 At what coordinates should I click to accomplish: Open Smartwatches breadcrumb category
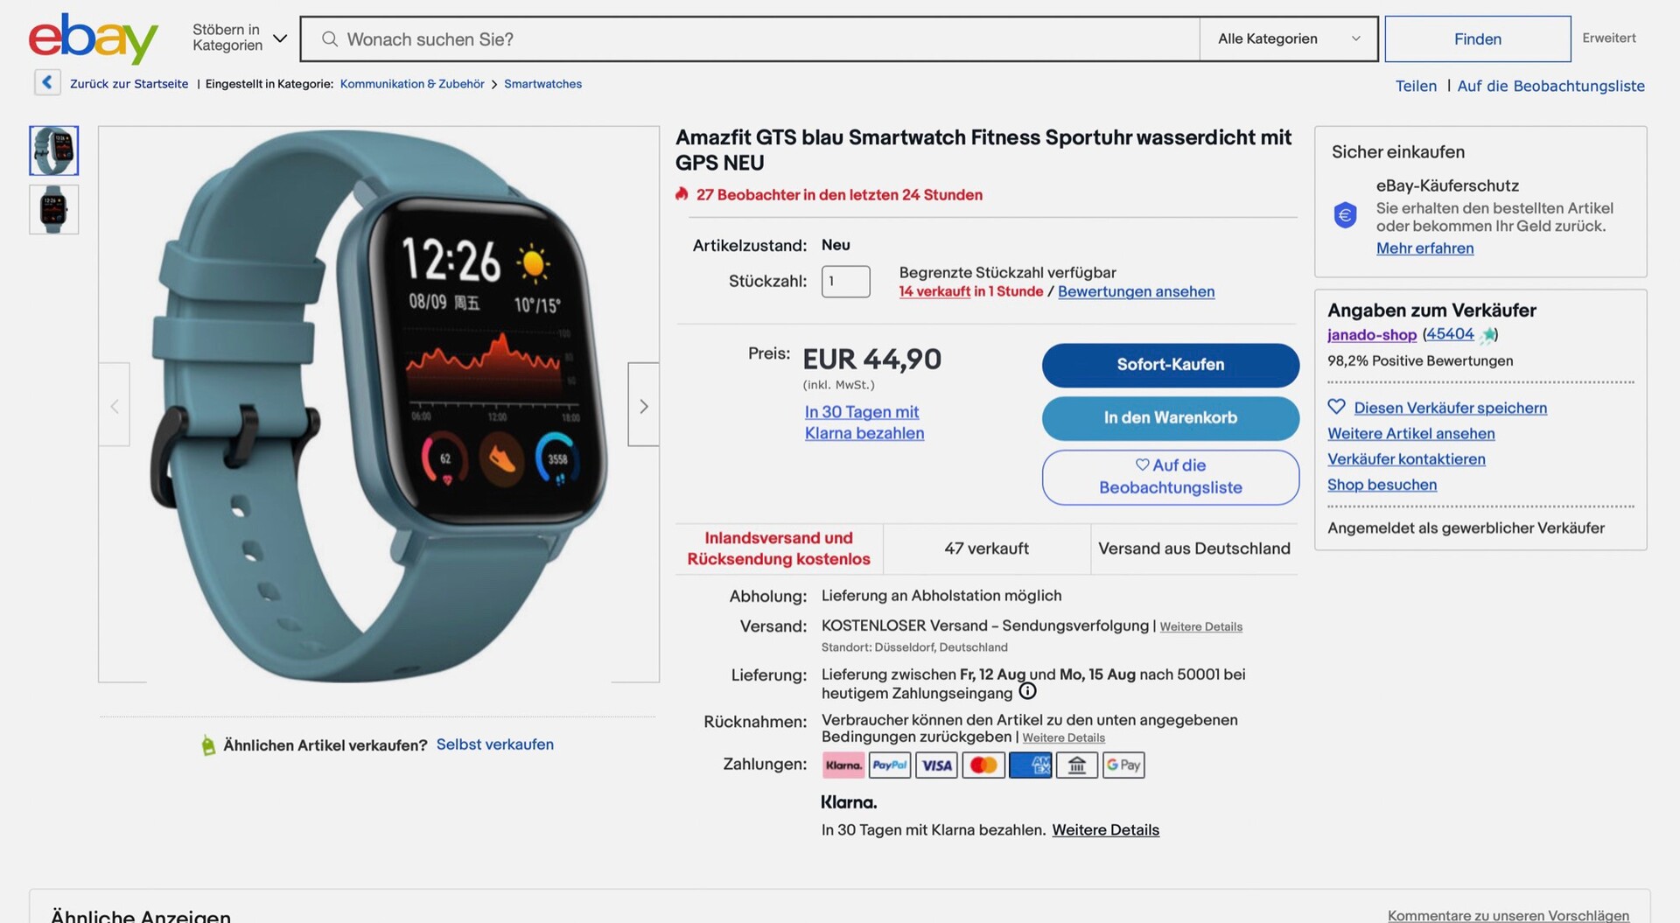(x=542, y=84)
